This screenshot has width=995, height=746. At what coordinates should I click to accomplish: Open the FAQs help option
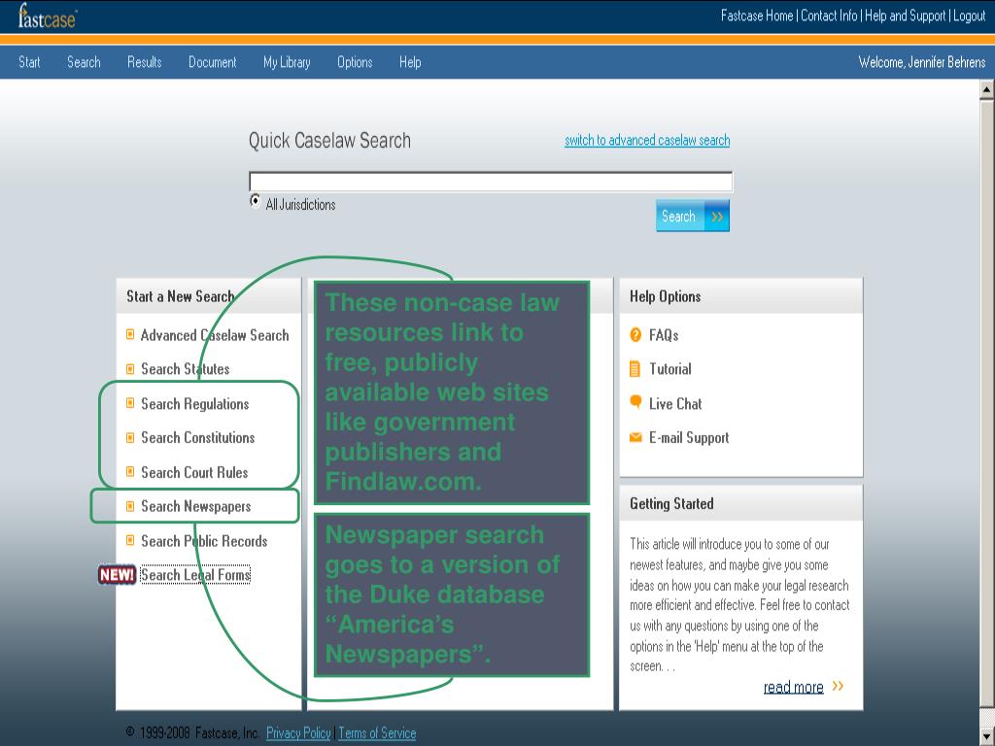click(x=664, y=335)
